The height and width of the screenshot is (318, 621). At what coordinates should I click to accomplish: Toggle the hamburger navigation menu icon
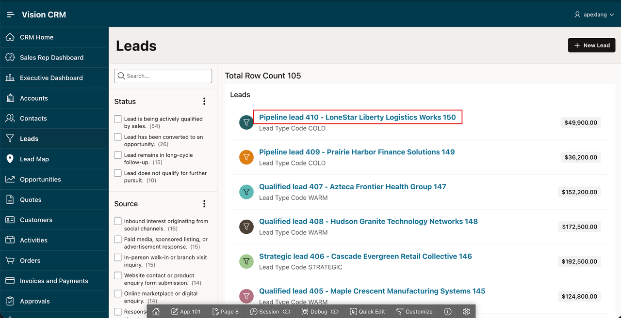[x=11, y=15]
